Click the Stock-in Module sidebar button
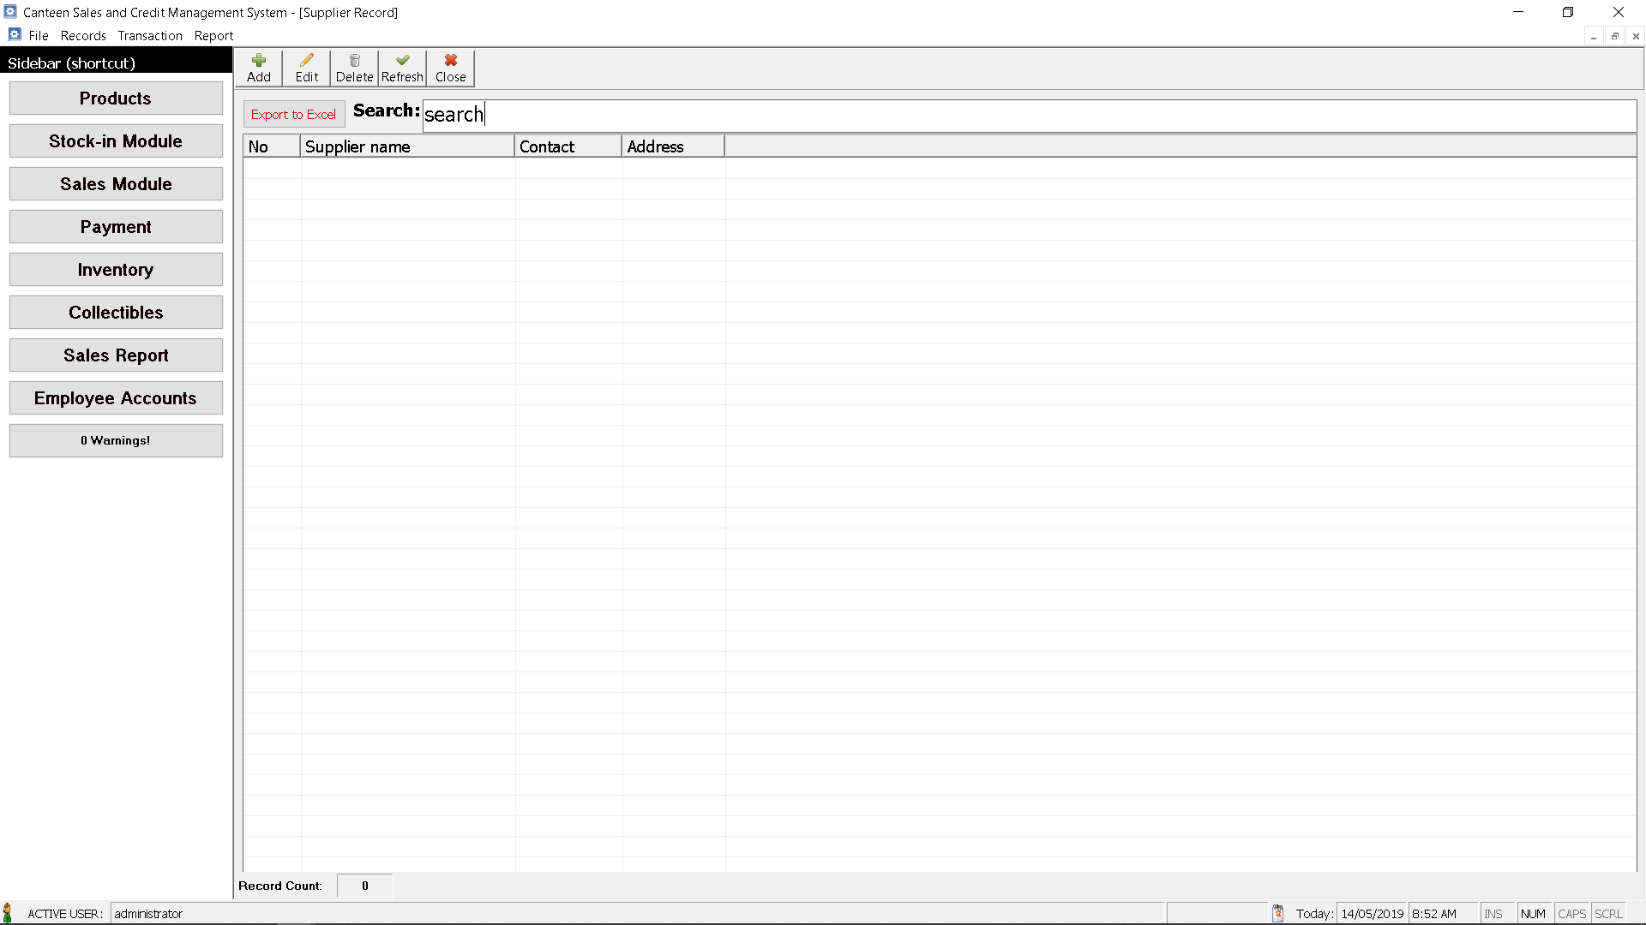Screen dimensions: 1646x925 pyautogui.click(x=116, y=140)
